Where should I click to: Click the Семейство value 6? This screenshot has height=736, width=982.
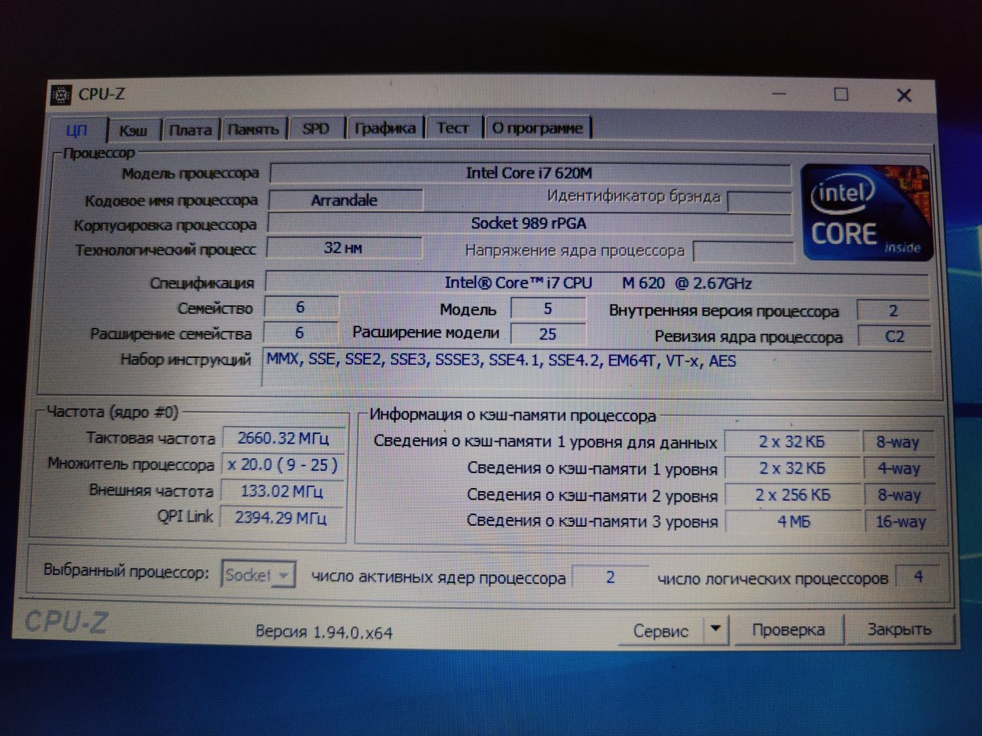(301, 307)
